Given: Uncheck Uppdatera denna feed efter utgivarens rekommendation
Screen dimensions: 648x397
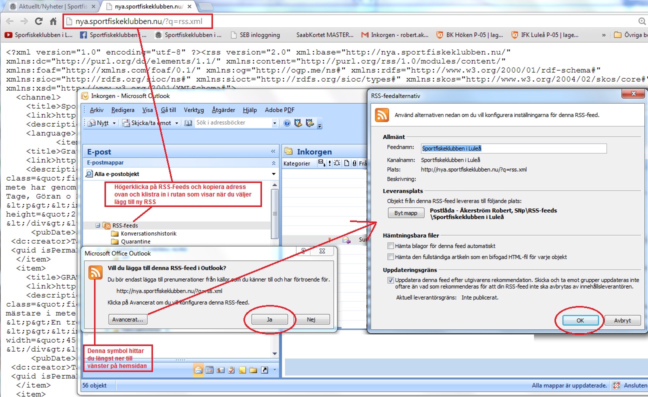Looking at the screenshot, I should click(x=390, y=280).
